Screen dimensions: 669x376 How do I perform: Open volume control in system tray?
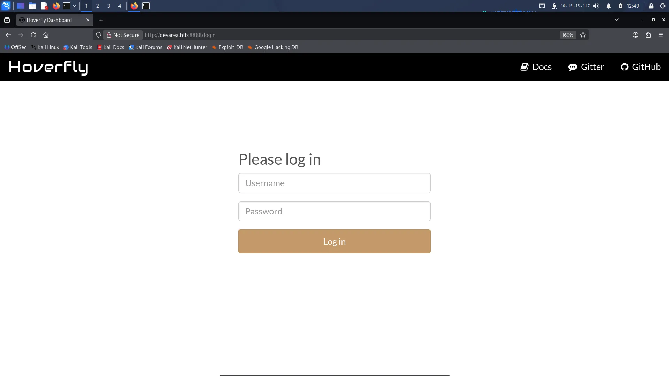[596, 6]
